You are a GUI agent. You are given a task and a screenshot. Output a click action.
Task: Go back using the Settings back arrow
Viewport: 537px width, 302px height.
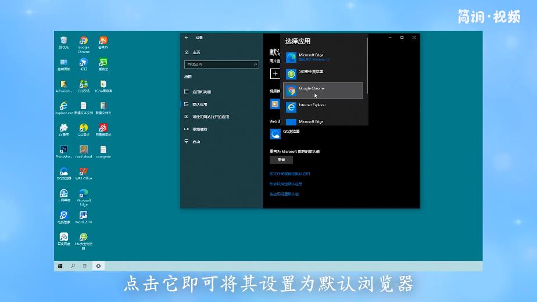(187, 37)
